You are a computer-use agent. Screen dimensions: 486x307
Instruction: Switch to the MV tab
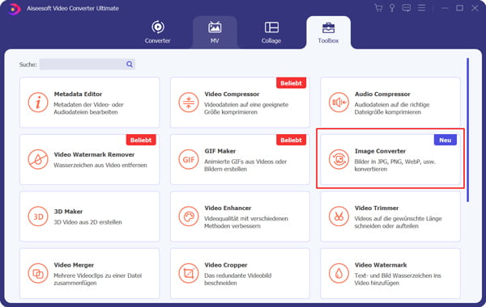pyautogui.click(x=215, y=32)
